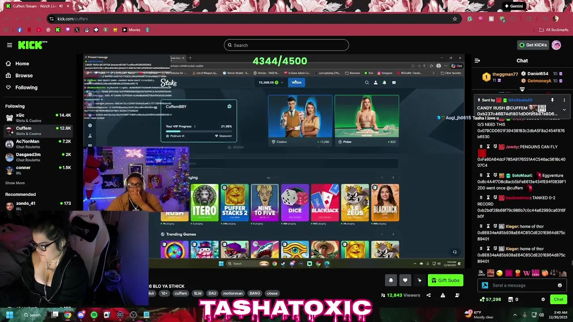Collapse the pinned message dropdown arrow
The width and height of the screenshot is (573, 322).
click(564, 110)
